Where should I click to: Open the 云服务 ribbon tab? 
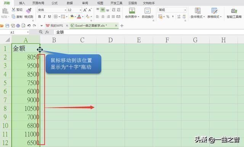pyautogui.click(x=133, y=3)
